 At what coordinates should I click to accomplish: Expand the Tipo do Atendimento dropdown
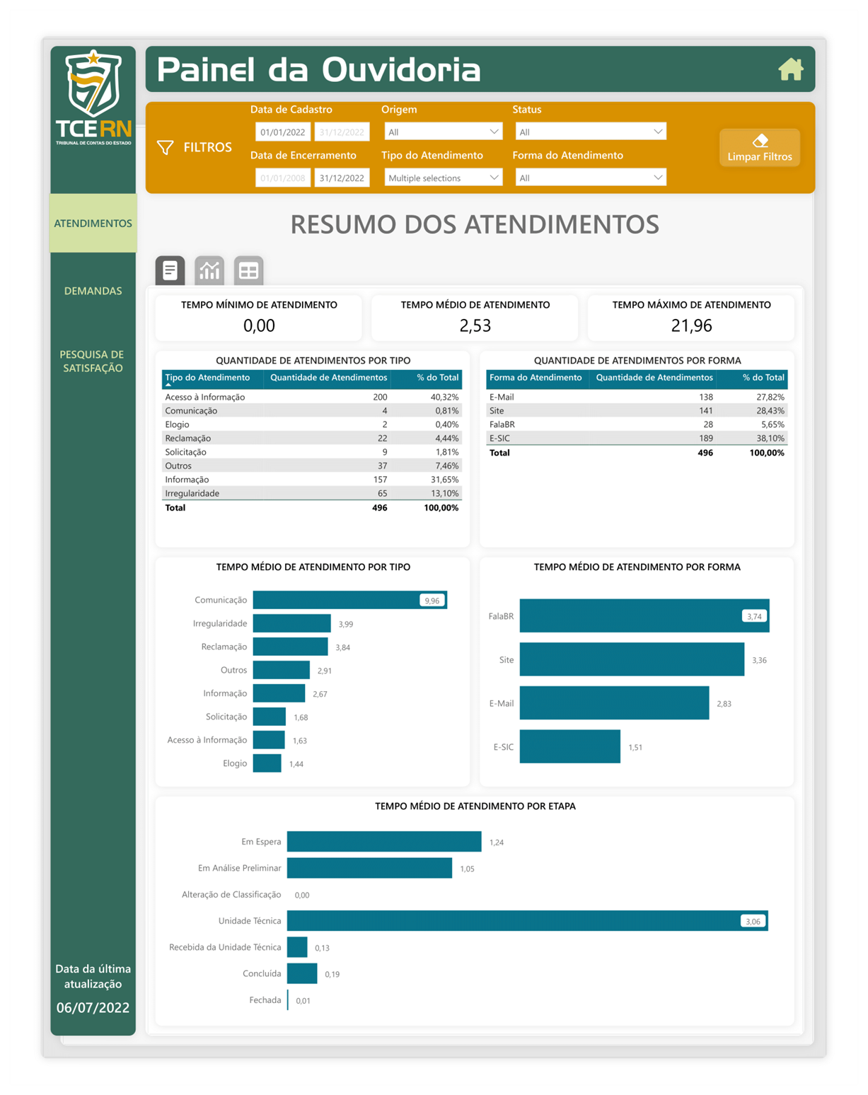point(444,178)
